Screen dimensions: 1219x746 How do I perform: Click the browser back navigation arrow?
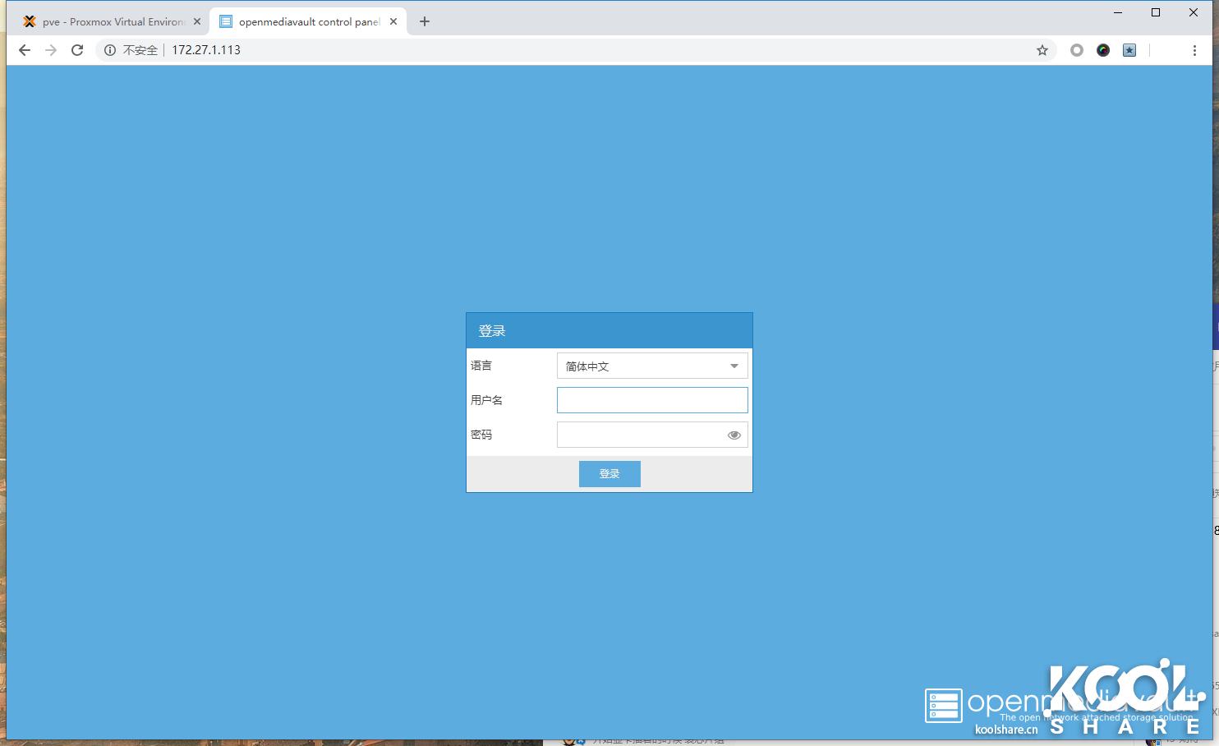pyautogui.click(x=24, y=50)
